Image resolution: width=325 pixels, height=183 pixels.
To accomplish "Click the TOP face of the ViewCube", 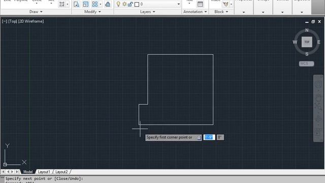I will coord(307,42).
